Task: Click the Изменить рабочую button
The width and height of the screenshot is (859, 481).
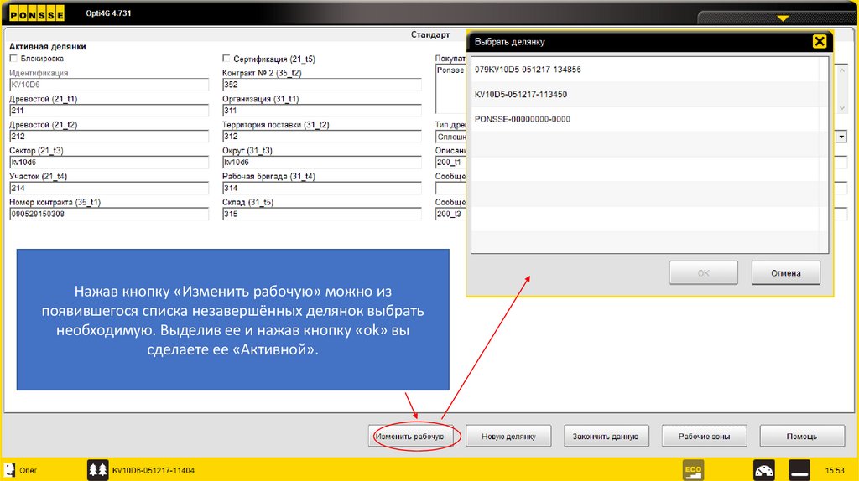Action: [x=410, y=436]
